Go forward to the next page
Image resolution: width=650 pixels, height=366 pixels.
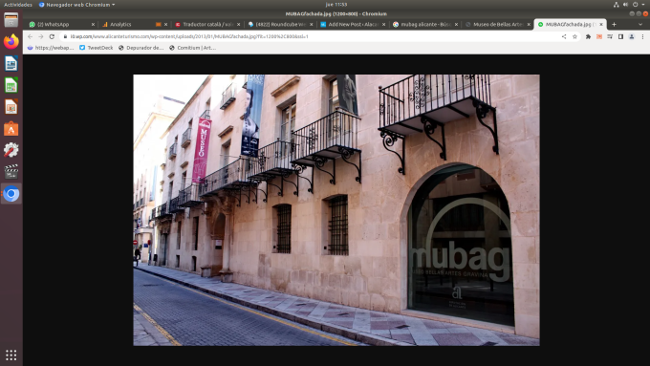tap(40, 36)
